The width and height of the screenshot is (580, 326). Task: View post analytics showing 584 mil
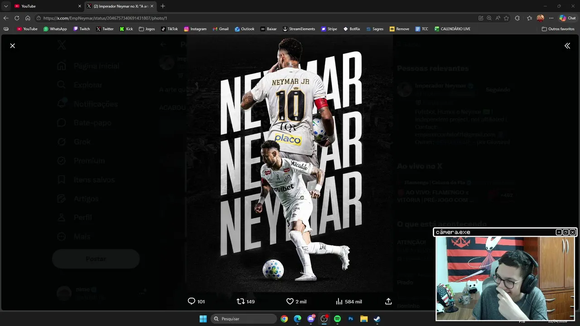coord(348,302)
